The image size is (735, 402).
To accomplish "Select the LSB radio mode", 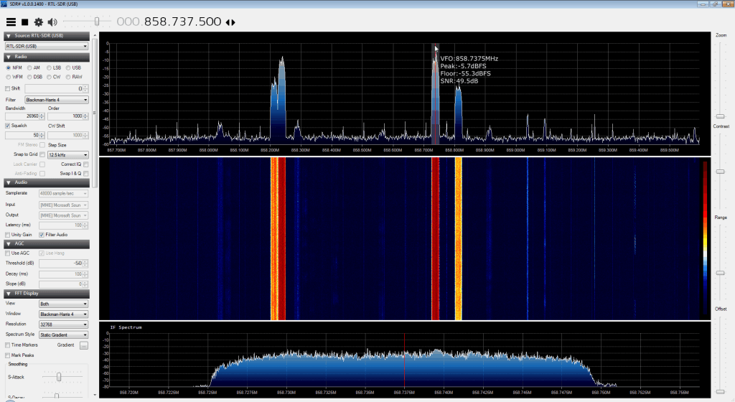I will pyautogui.click(x=50, y=68).
